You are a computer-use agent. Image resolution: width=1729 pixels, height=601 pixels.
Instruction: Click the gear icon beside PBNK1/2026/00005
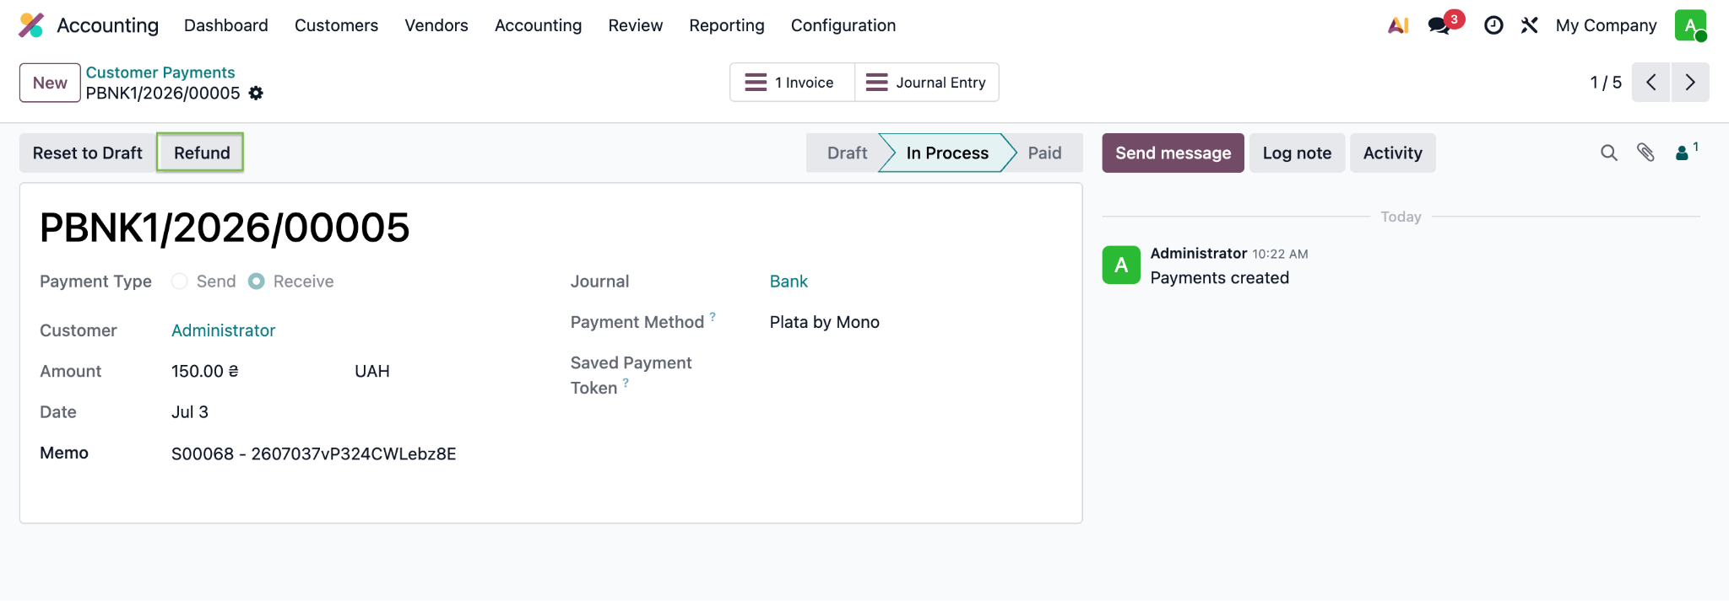tap(256, 94)
